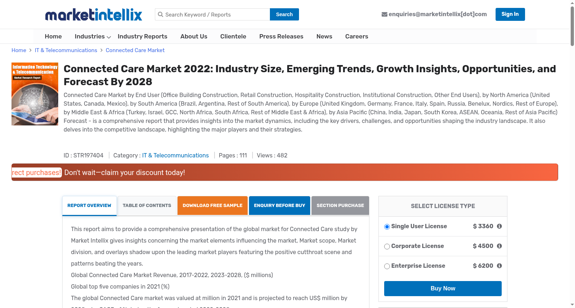Open info icon for Corporate License
The image size is (575, 308).
pyautogui.click(x=499, y=246)
